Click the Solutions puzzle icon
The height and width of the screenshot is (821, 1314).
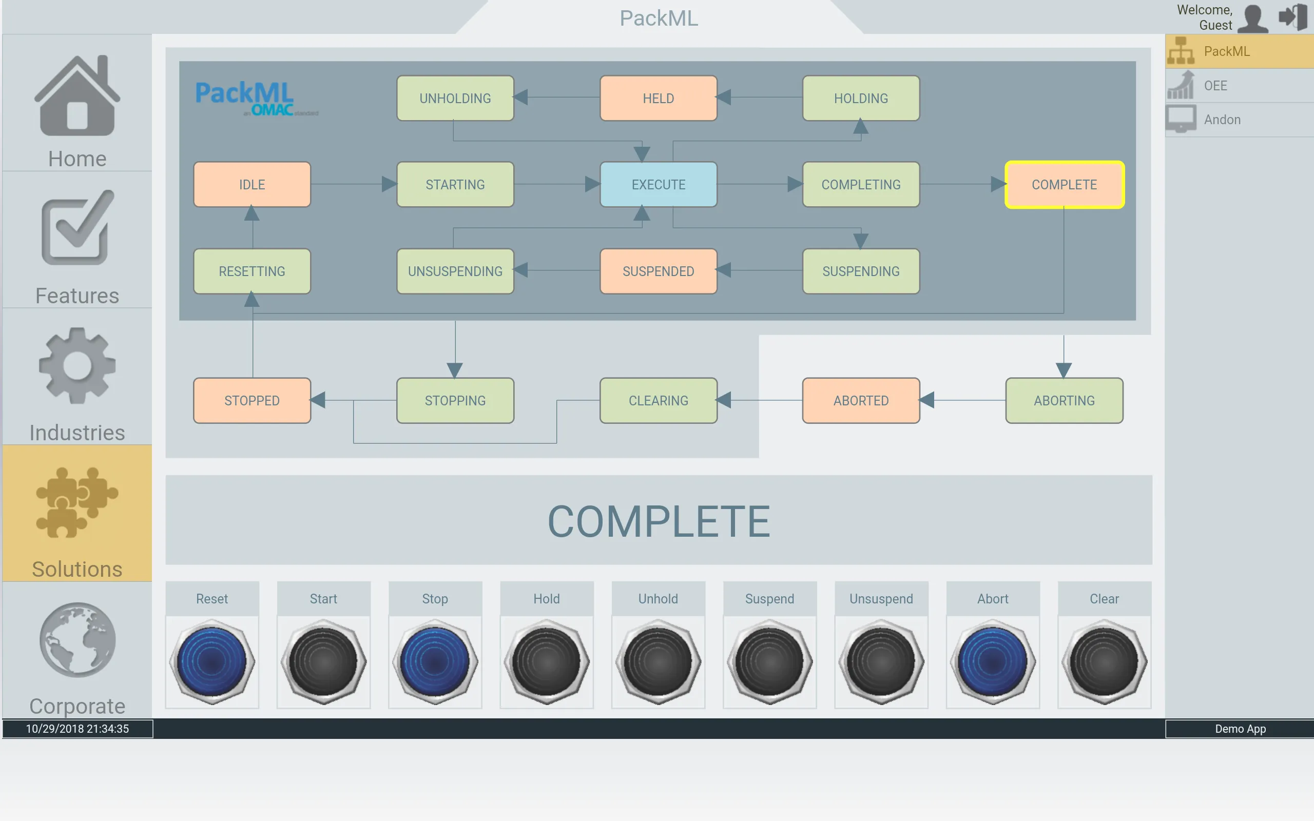(x=78, y=501)
